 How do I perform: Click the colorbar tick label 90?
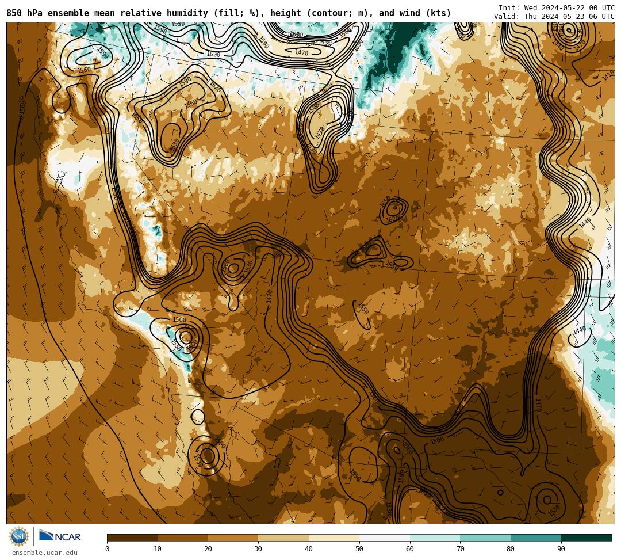tap(561, 549)
